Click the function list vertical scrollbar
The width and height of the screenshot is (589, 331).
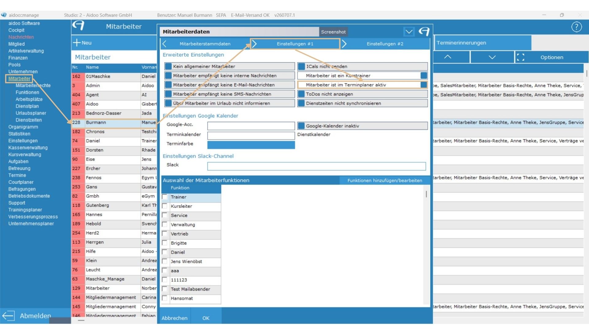point(426,194)
